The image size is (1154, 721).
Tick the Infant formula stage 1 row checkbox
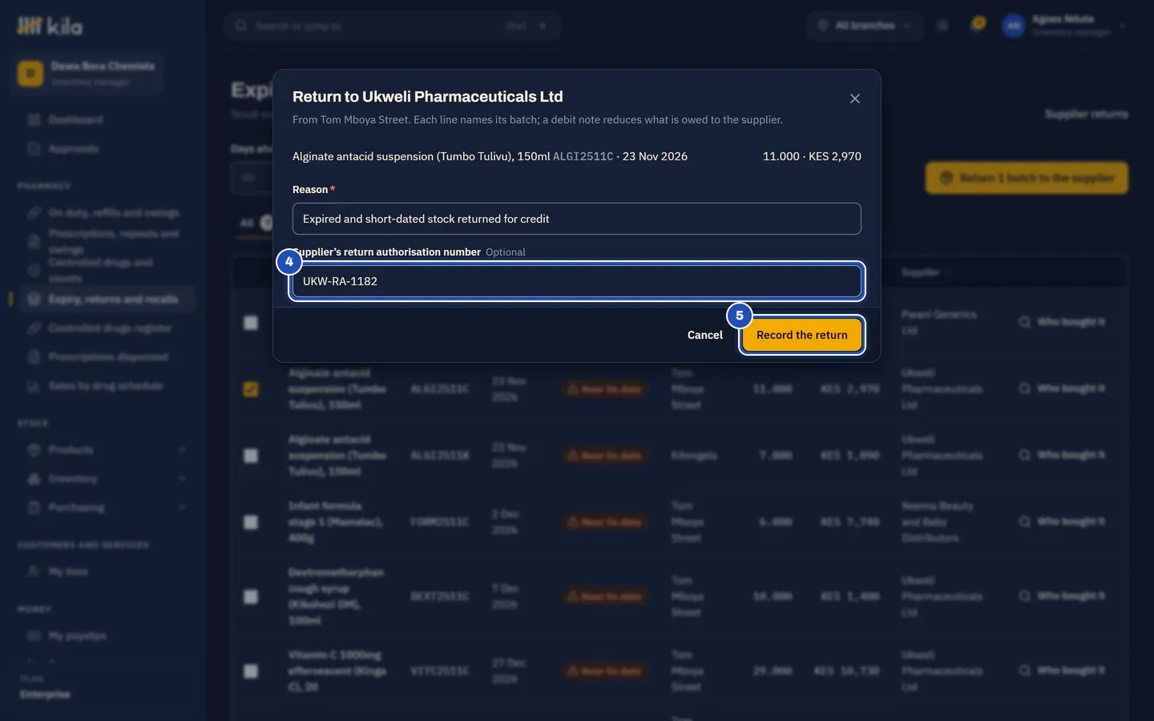pyautogui.click(x=251, y=522)
